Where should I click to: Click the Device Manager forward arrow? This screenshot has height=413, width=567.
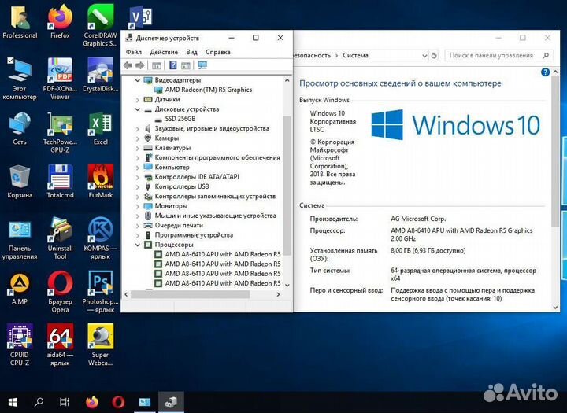tap(139, 65)
